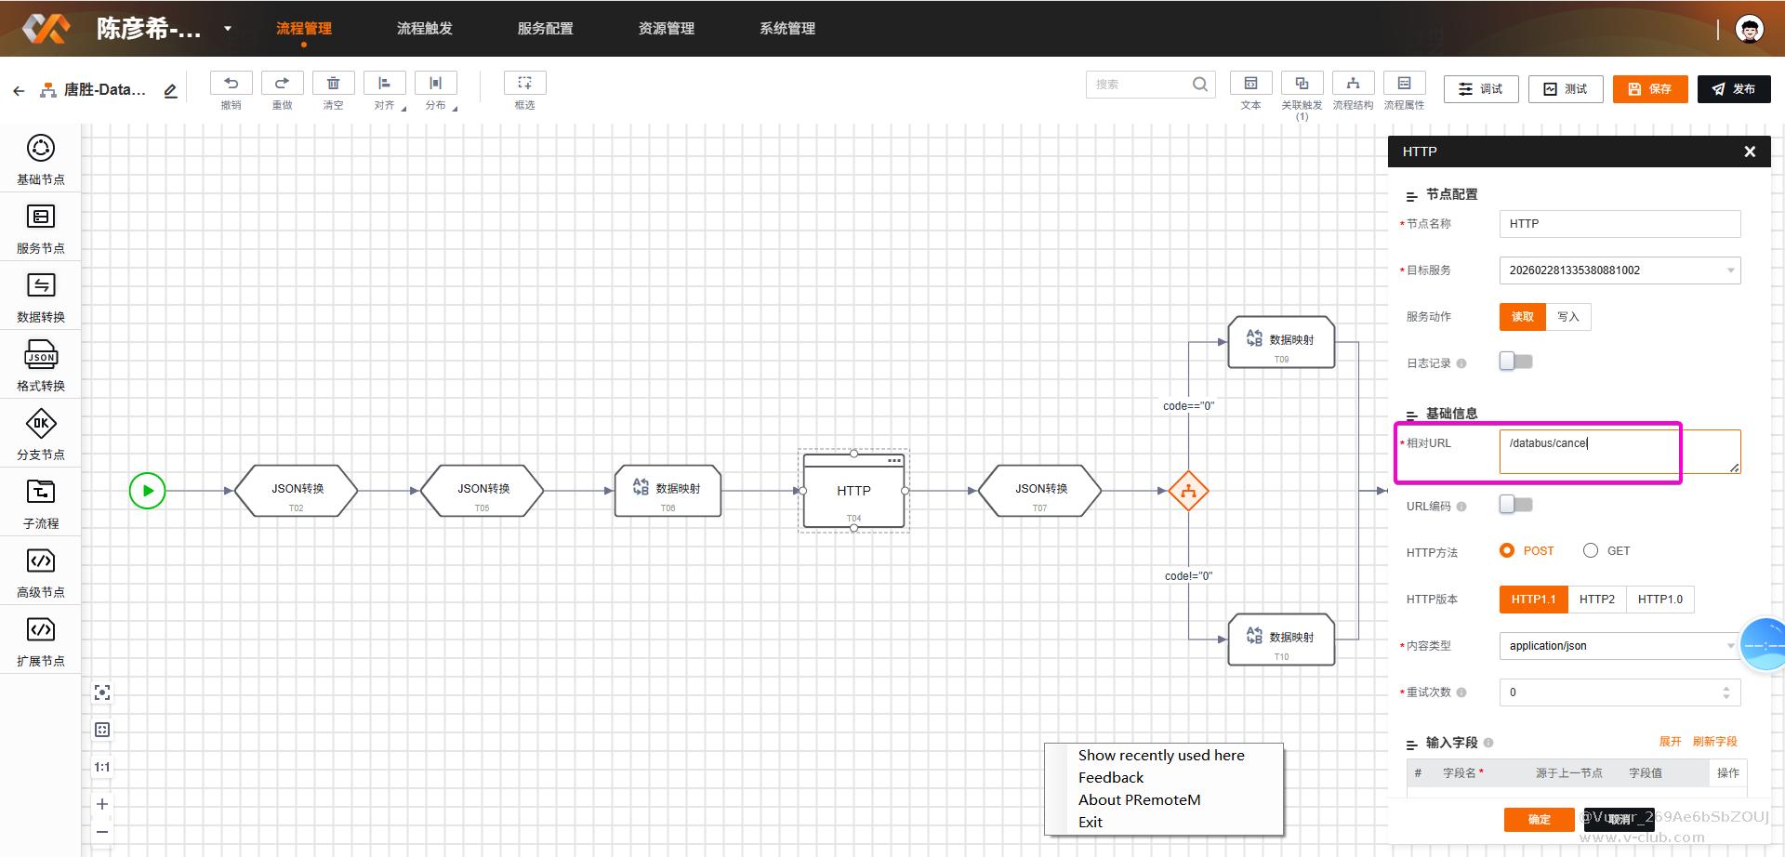
Task: Select the GET radio button
Action: [x=1591, y=551]
